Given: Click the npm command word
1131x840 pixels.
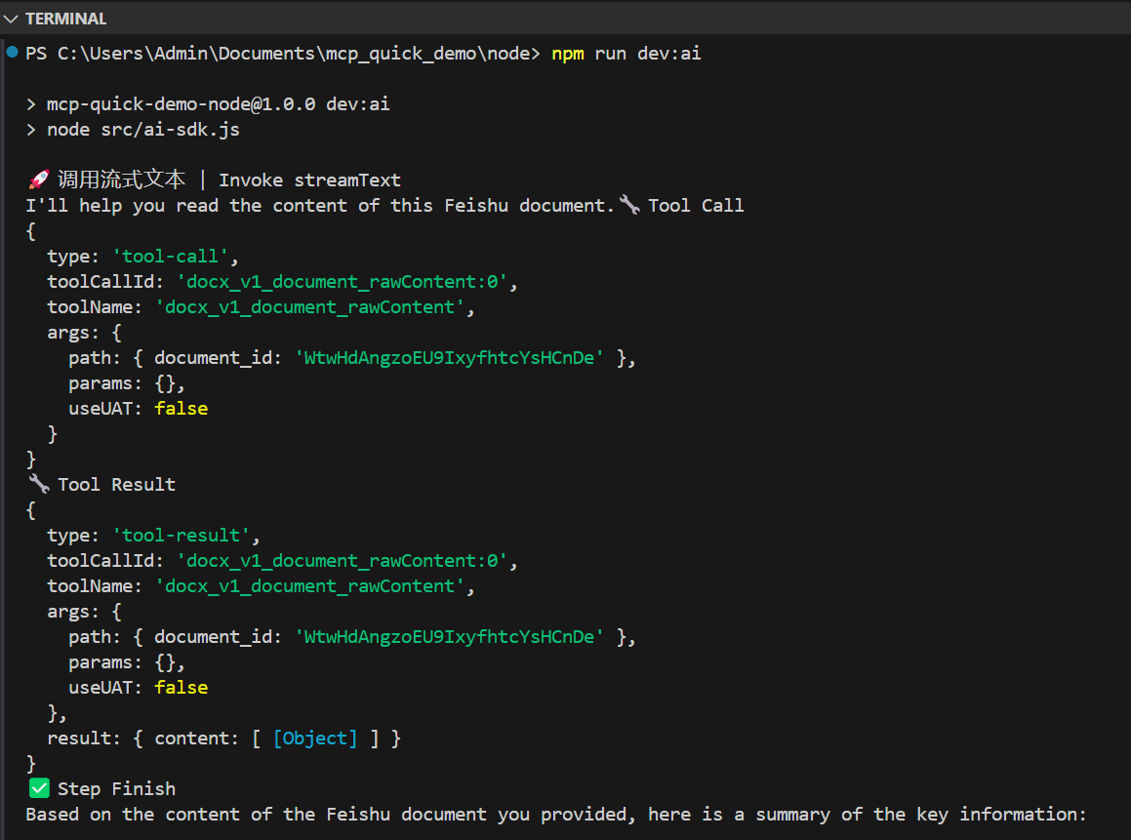Looking at the screenshot, I should pyautogui.click(x=568, y=54).
